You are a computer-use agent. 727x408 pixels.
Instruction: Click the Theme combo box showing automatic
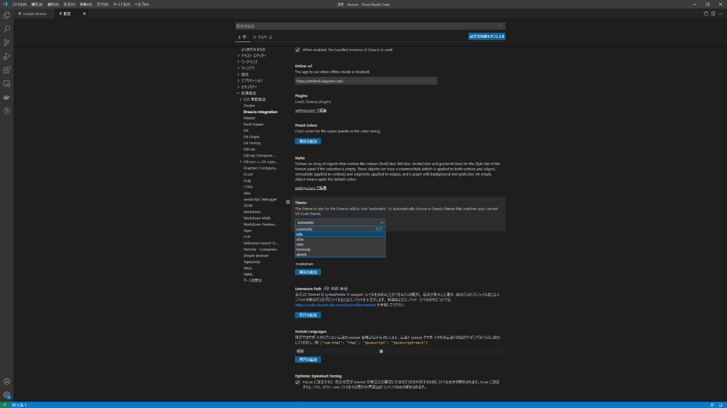pyautogui.click(x=340, y=222)
